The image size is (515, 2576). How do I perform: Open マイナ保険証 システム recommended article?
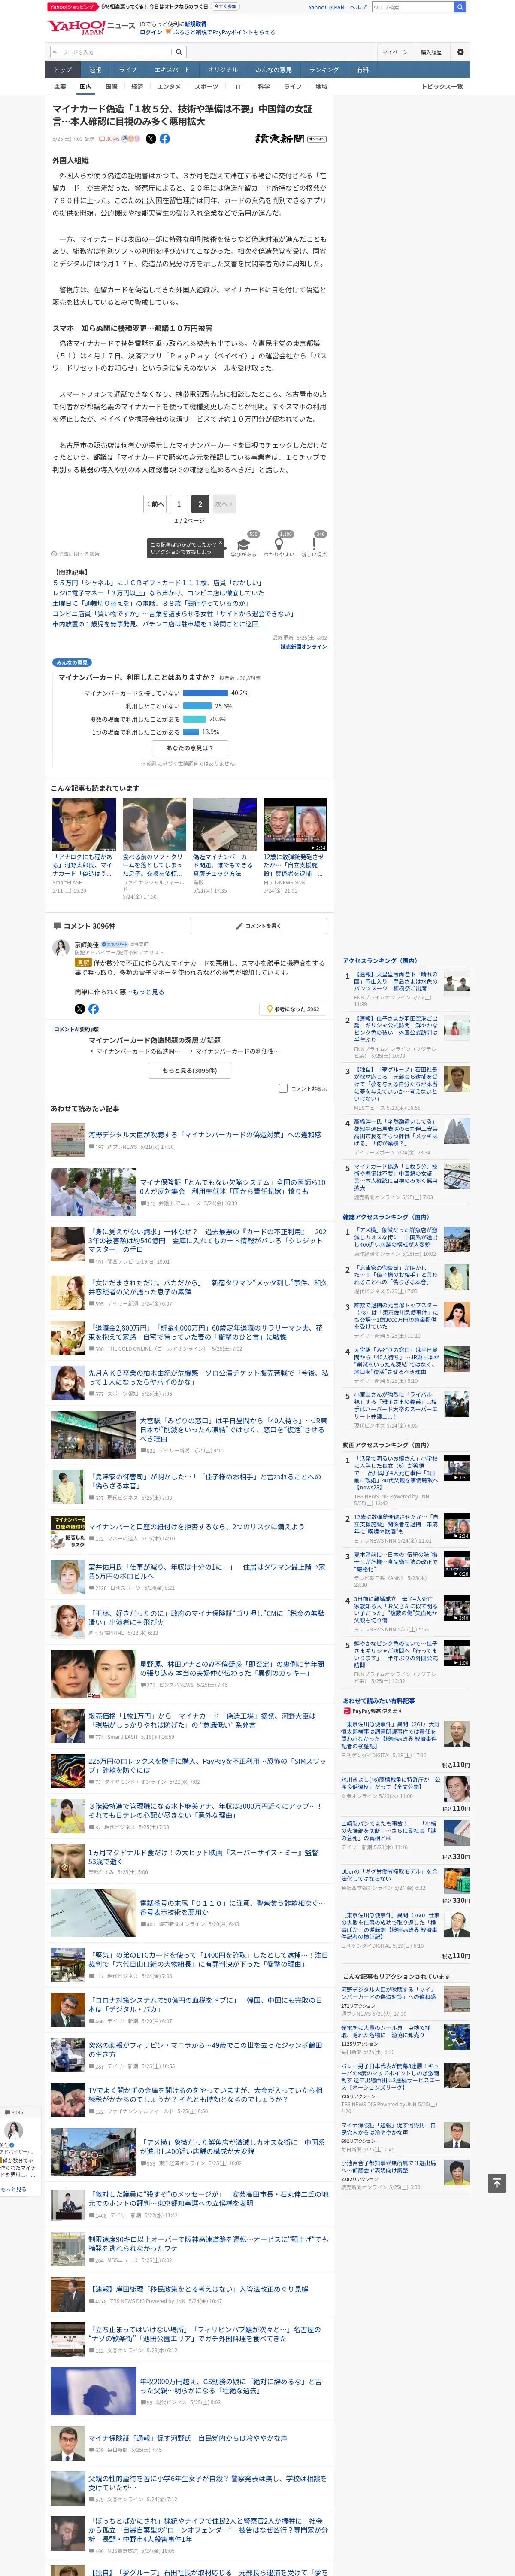click(x=232, y=1187)
